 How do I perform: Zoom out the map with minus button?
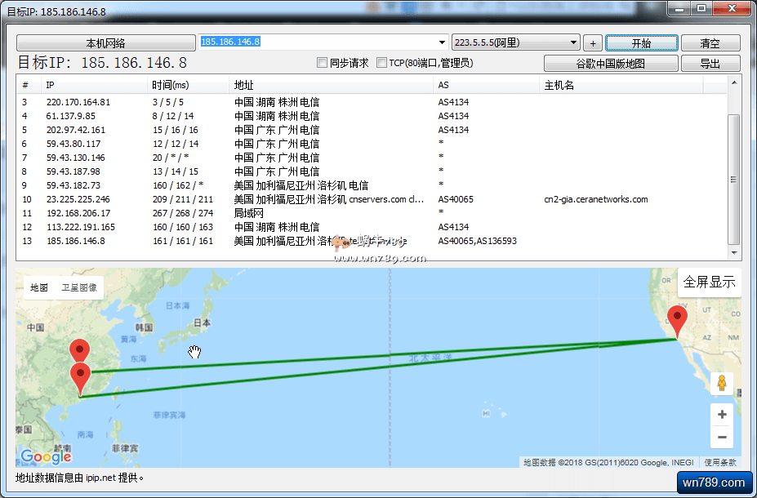tap(721, 438)
